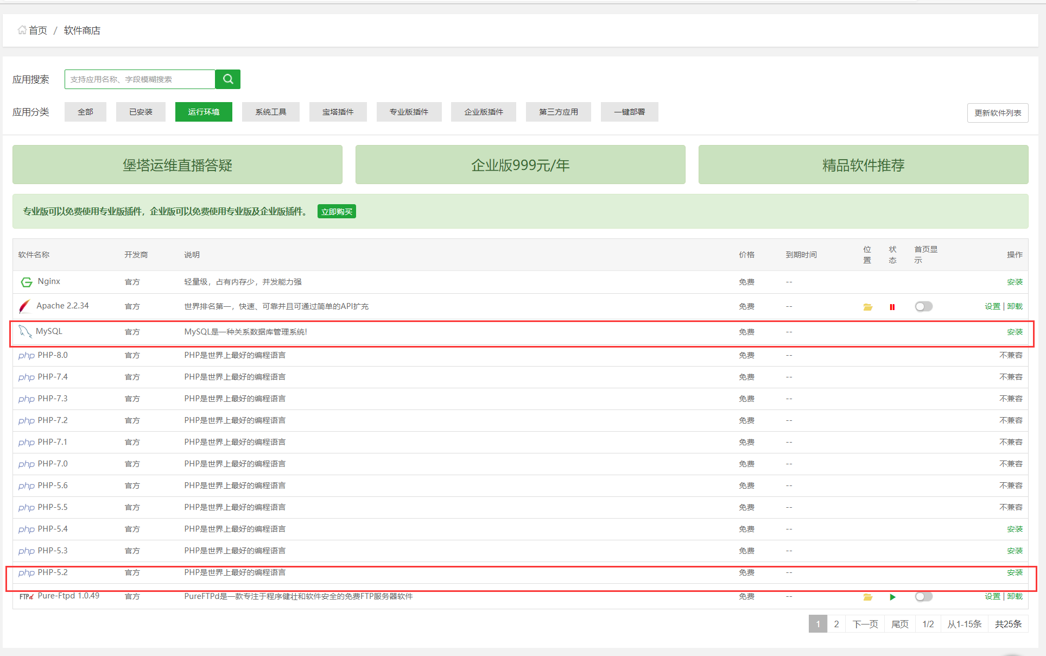Click the php icon for PHP-7.4
This screenshot has width=1046, height=656.
tap(26, 377)
